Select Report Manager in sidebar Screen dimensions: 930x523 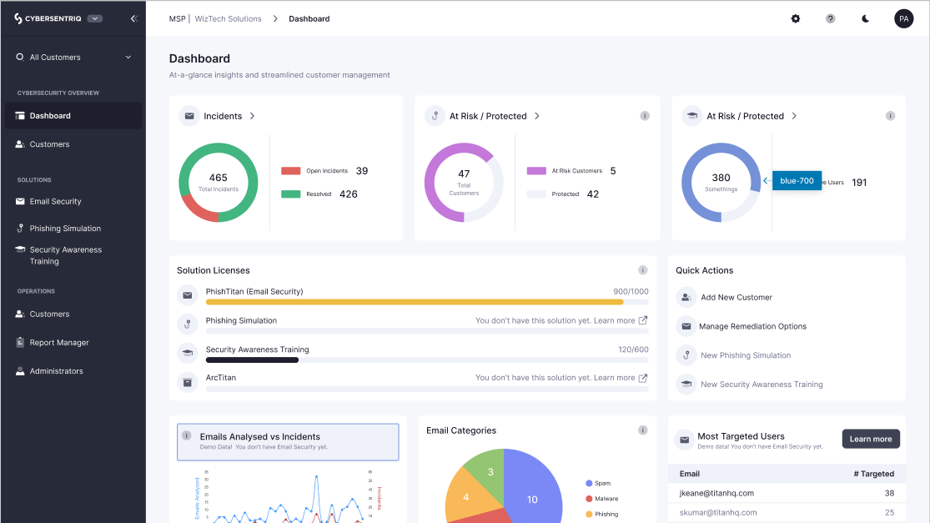point(58,343)
